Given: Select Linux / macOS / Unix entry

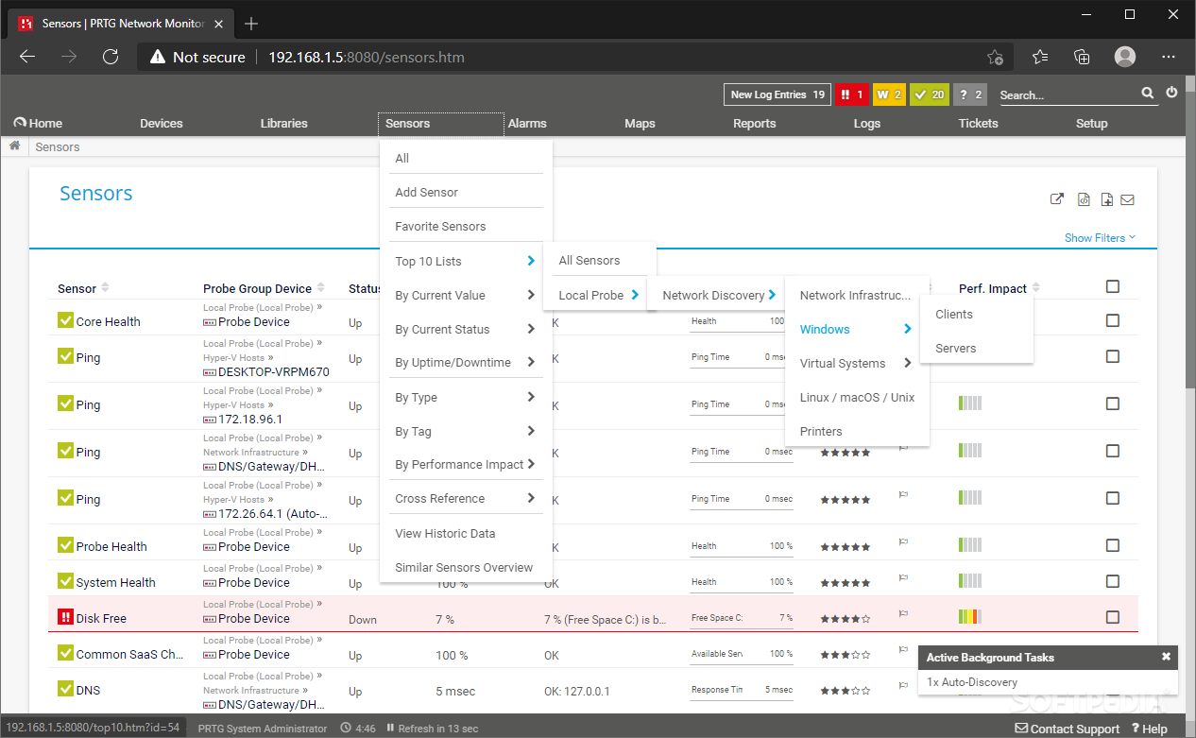Looking at the screenshot, I should [x=857, y=397].
